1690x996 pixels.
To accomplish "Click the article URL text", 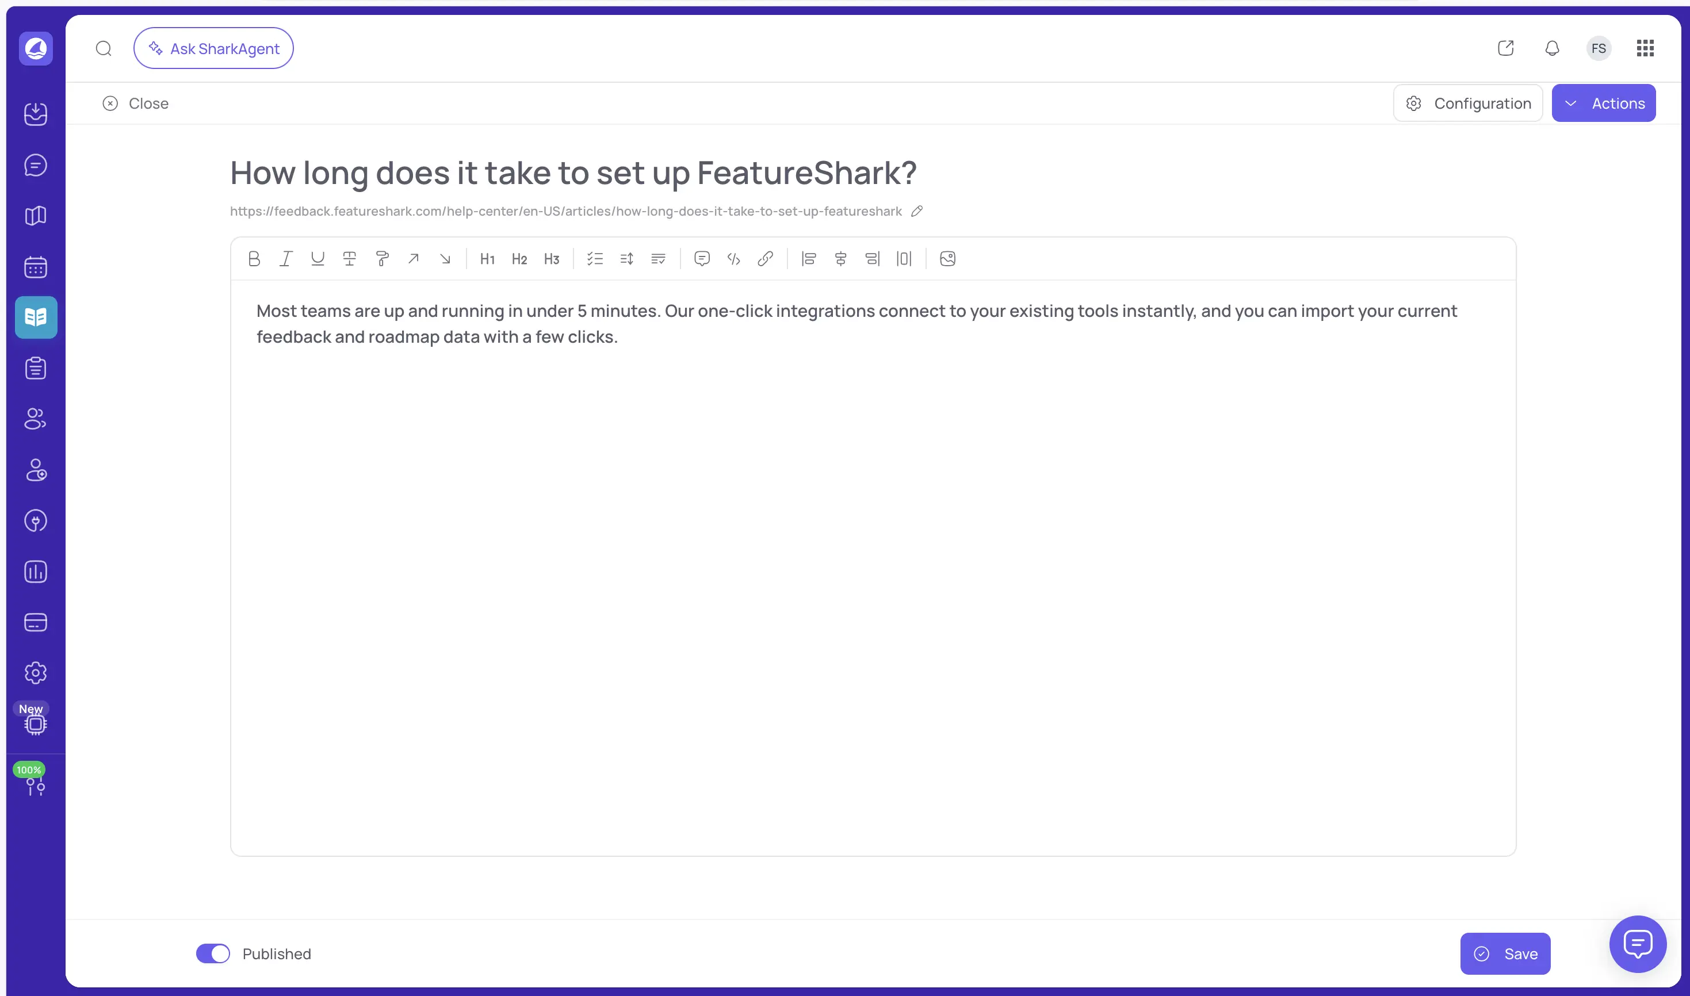I will [x=566, y=212].
